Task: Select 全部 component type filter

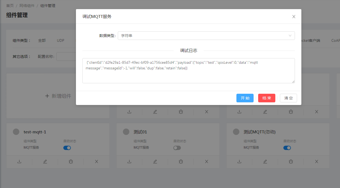Action: (42, 40)
